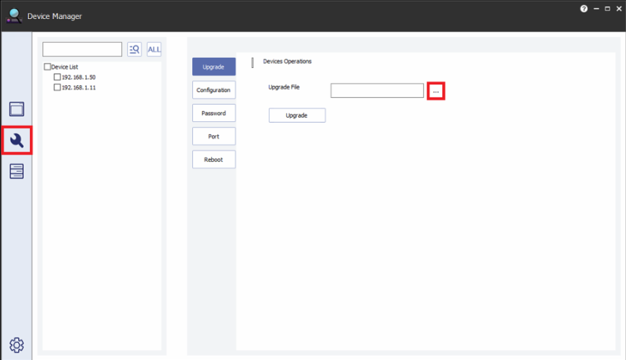The height and width of the screenshot is (360, 626).
Task: Open the Port tab
Action: pos(213,136)
